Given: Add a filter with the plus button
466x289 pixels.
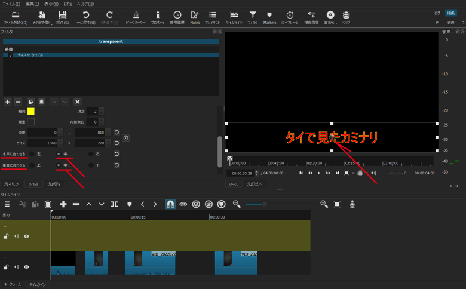Looking at the screenshot, I should pyautogui.click(x=7, y=102).
